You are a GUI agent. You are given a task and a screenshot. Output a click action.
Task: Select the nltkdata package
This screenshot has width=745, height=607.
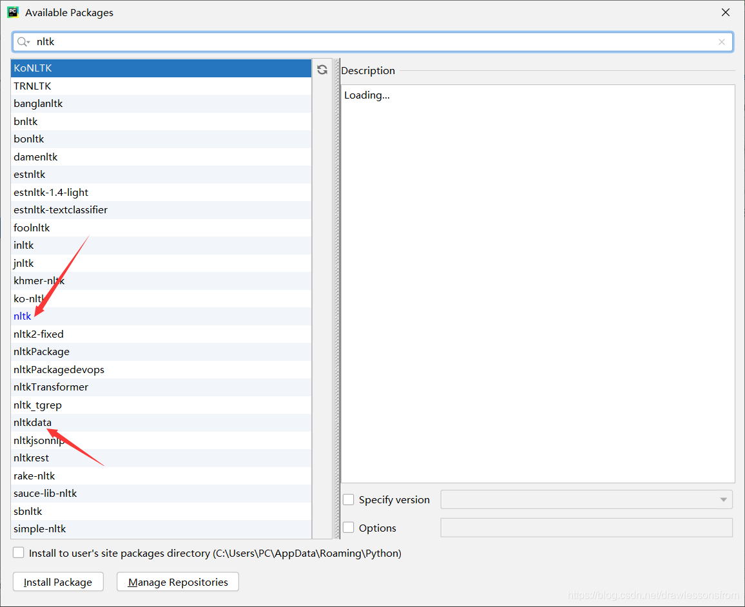point(161,423)
